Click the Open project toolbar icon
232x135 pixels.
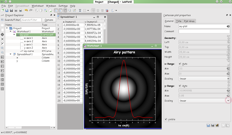coord(7,10)
